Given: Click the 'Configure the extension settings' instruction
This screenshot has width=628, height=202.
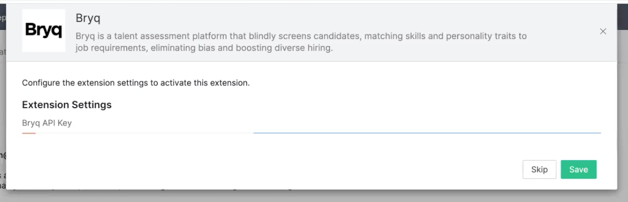Looking at the screenshot, I should pyautogui.click(x=85, y=83).
